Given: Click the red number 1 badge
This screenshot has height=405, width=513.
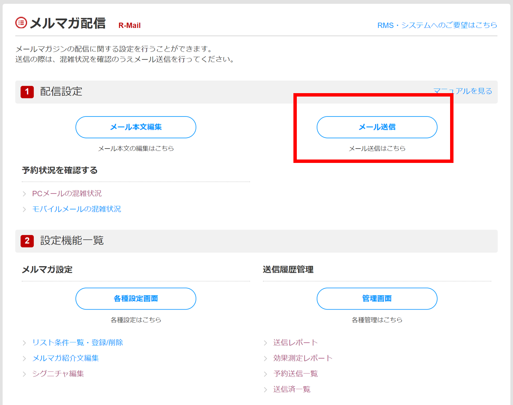Looking at the screenshot, I should tap(27, 92).
